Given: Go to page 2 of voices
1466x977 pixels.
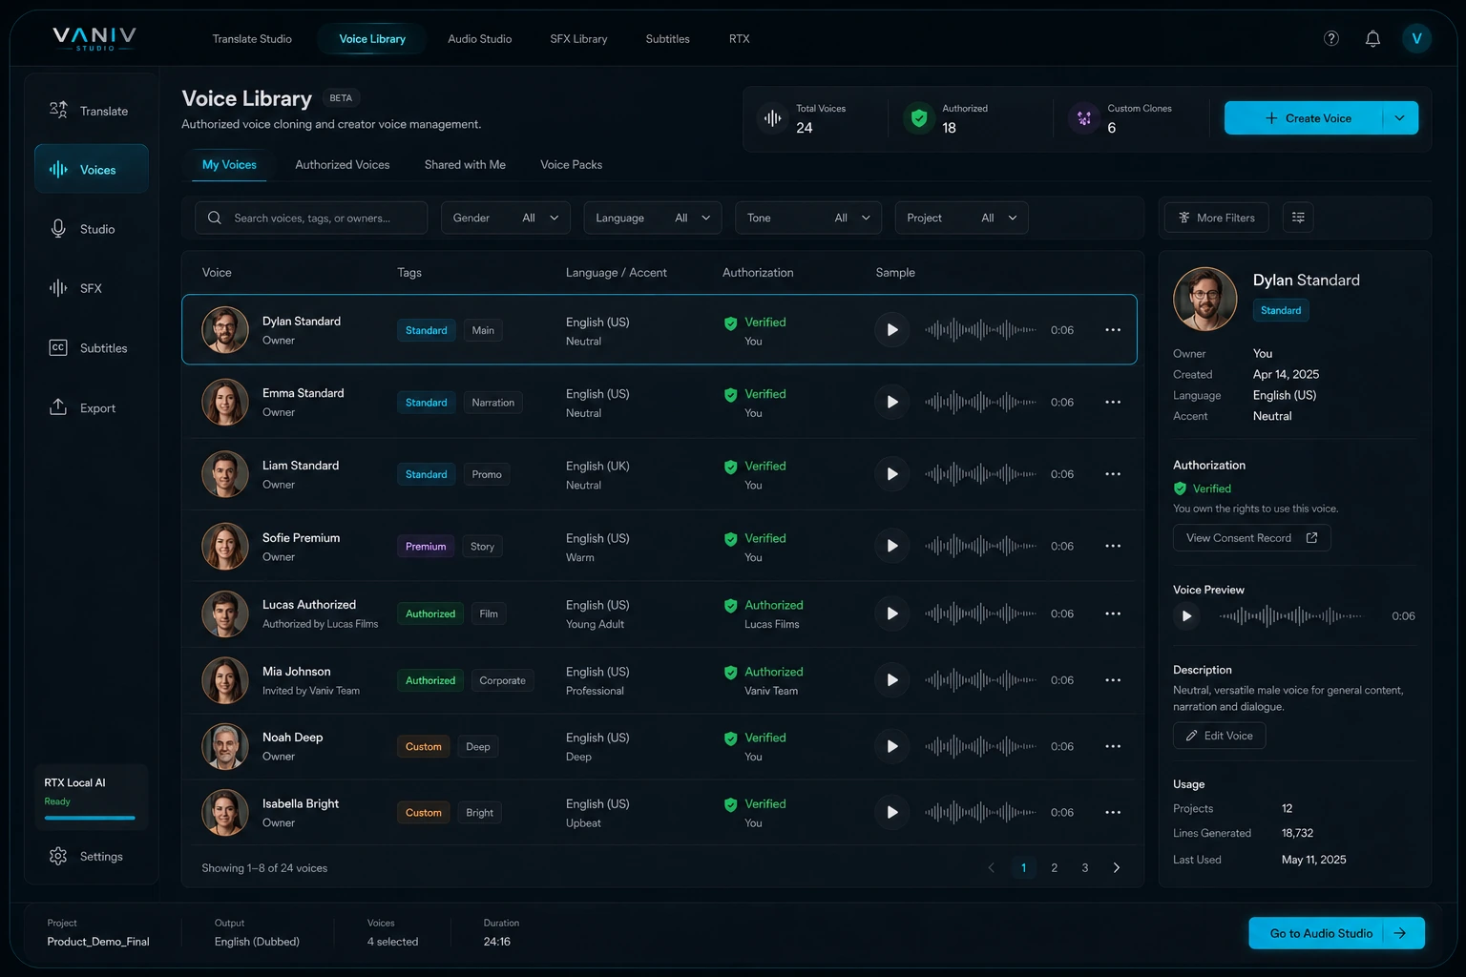Looking at the screenshot, I should (x=1054, y=867).
